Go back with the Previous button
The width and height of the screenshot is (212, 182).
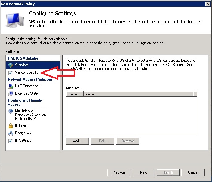119,172
